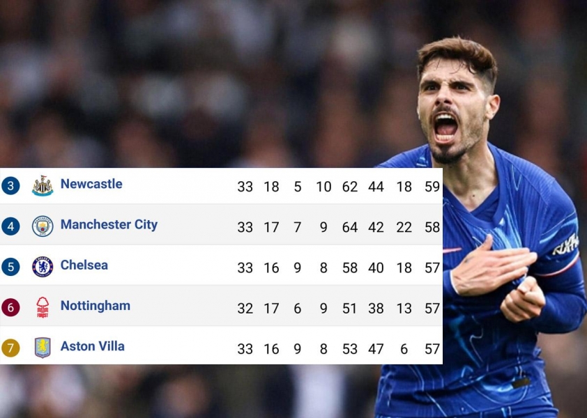The image size is (587, 418).
Task: Select the position 7 gold badge
Action: (10, 348)
